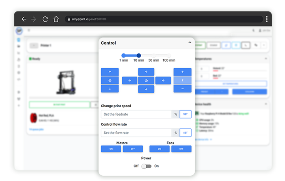
Task: Turn Fans OFF
Action: (x=181, y=149)
